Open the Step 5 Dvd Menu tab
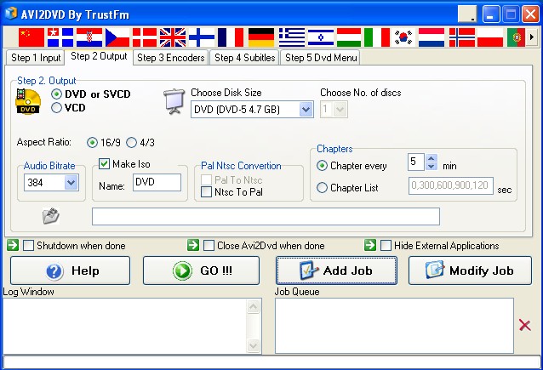 (x=321, y=58)
